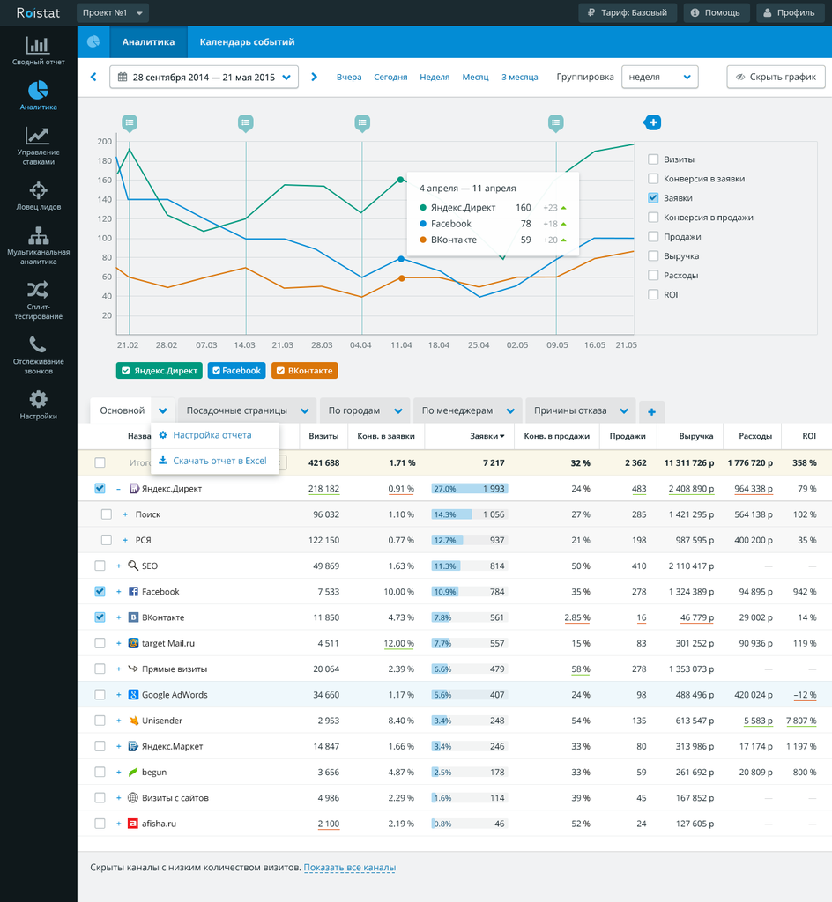Click the date range picker field
This screenshot has height=902, width=832.
click(x=204, y=77)
